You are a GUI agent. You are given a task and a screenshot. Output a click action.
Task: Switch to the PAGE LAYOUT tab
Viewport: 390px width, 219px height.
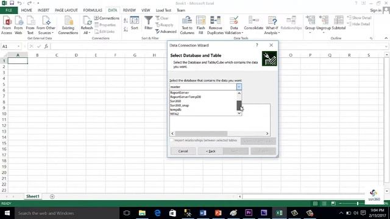click(x=66, y=10)
